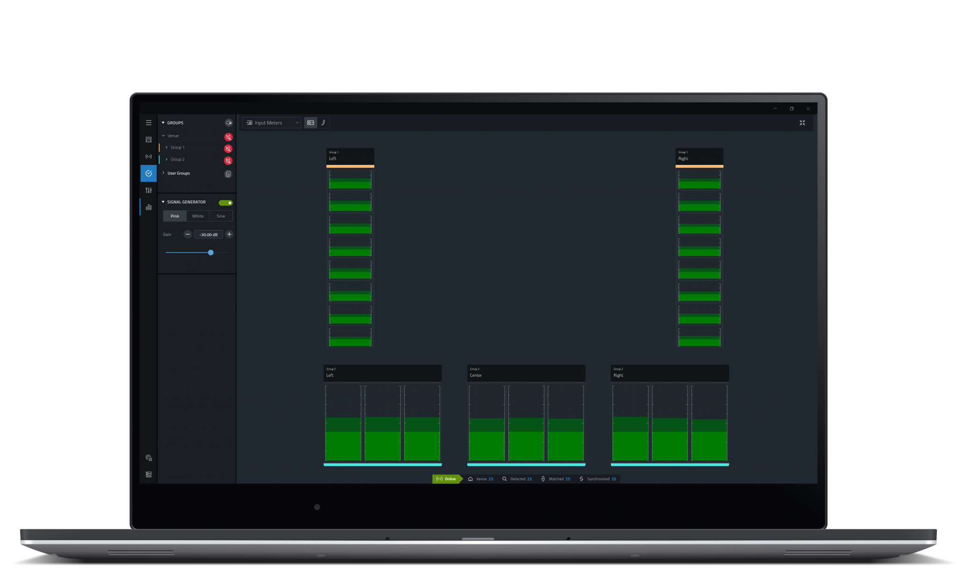Viewport: 957px width, 586px height.
Task: Expand the Group 2 tree item
Action: tap(166, 159)
